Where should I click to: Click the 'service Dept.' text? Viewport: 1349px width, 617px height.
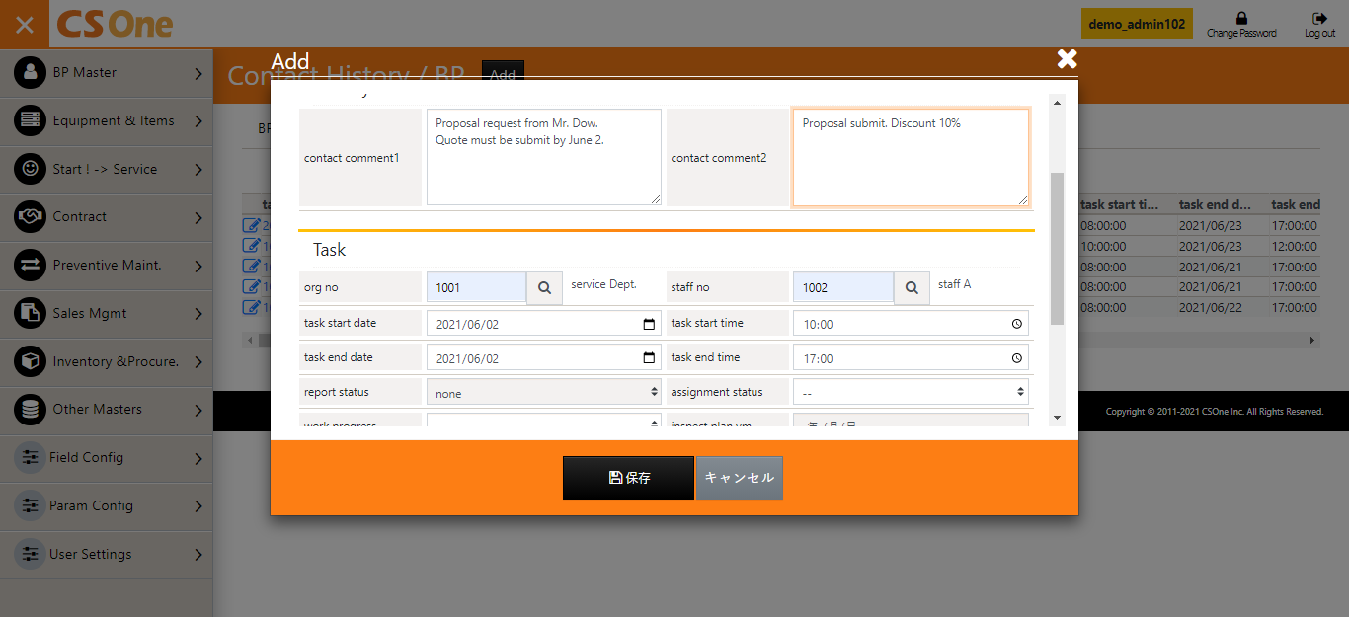pyautogui.click(x=603, y=284)
